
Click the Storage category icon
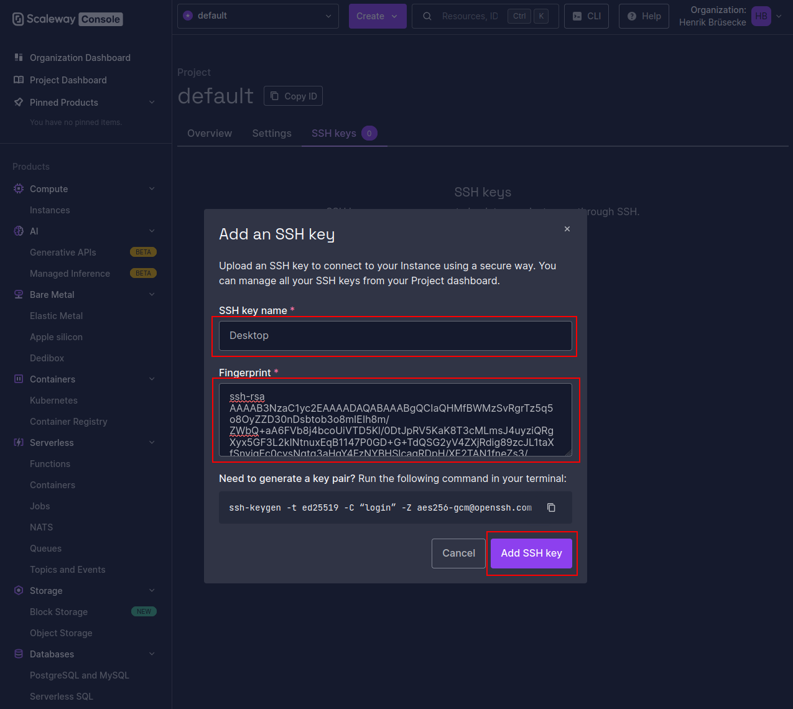(19, 590)
